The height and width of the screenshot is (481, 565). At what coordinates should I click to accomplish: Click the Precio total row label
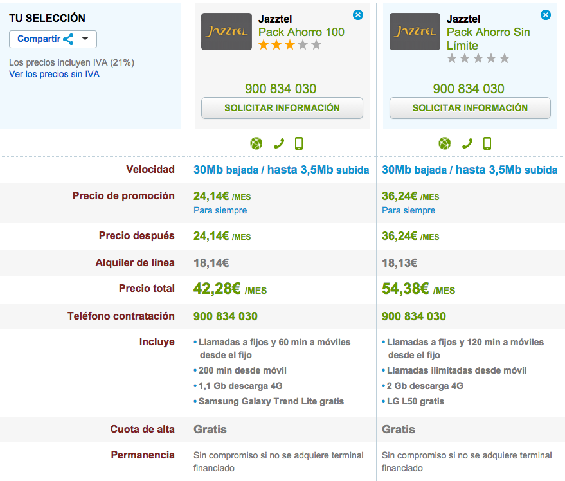[x=147, y=289]
